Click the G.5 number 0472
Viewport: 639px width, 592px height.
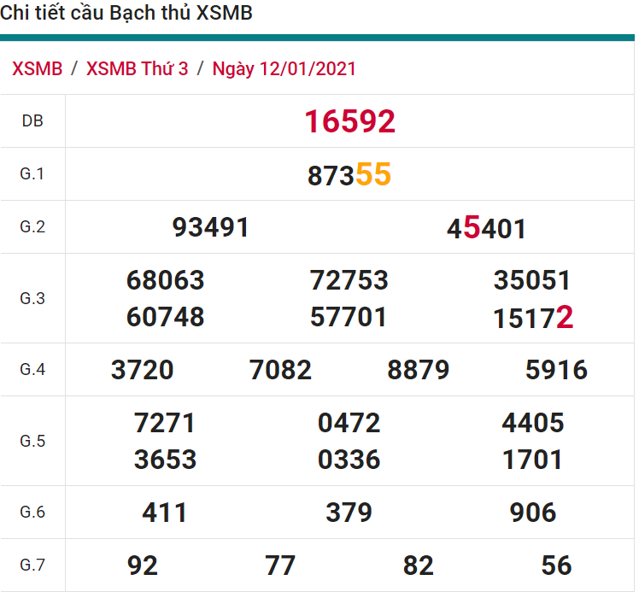pos(349,423)
